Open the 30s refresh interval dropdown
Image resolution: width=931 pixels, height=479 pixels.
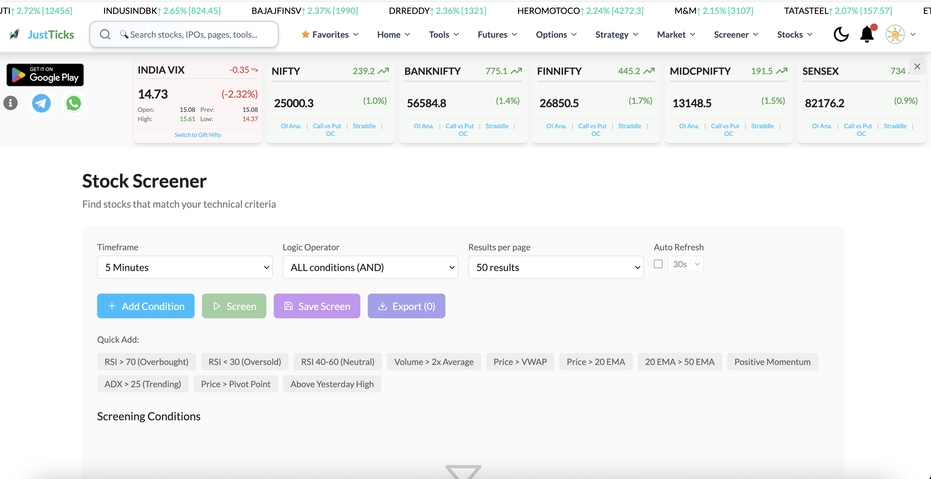[x=685, y=264]
